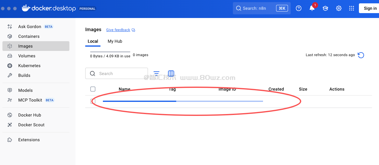Tick the loading row checkbox
Viewport: 379px width, 165px height.
tap(93, 101)
